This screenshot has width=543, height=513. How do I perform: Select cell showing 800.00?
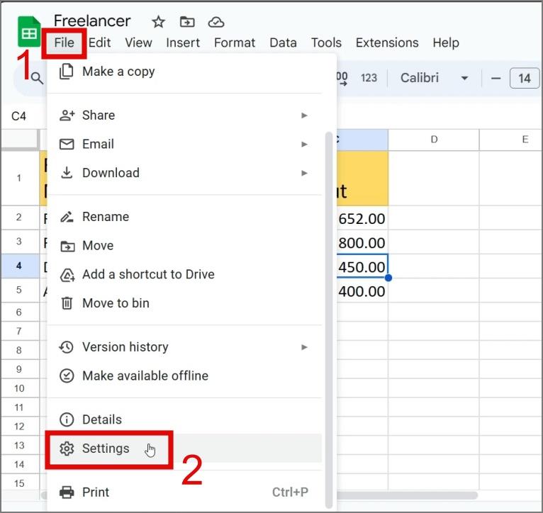click(362, 242)
